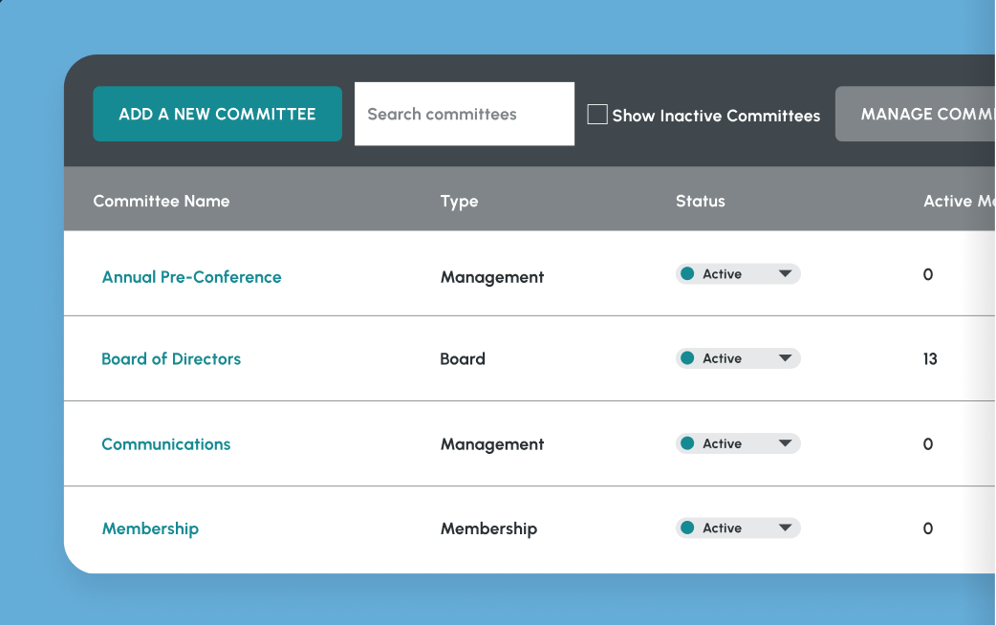Open the Communications committee link
This screenshot has height=625, width=996.
coord(165,444)
